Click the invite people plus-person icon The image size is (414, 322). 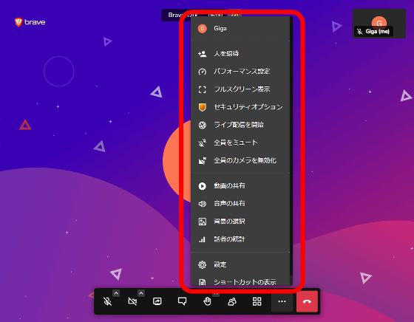click(x=203, y=54)
